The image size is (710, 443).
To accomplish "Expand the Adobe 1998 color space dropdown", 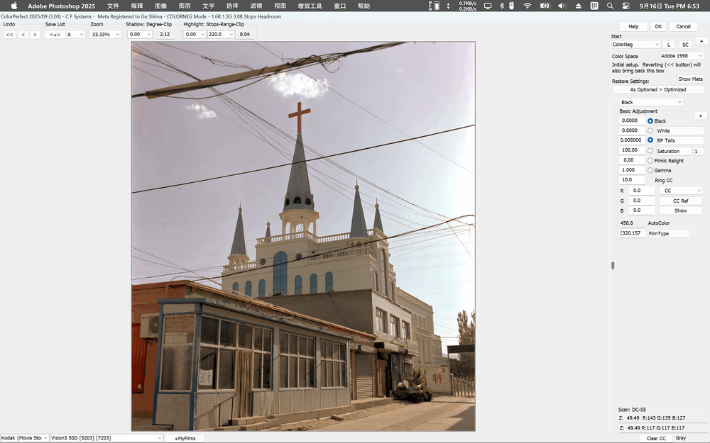I will click(681, 56).
